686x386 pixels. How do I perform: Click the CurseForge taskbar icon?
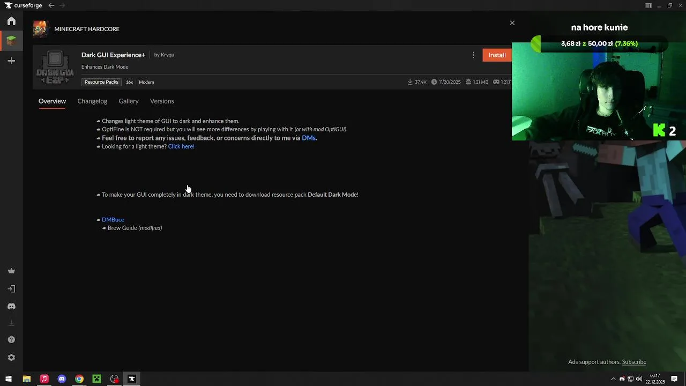tap(132, 379)
